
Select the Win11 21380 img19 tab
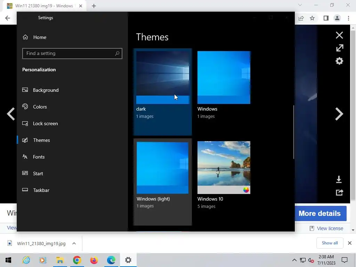coord(44,6)
